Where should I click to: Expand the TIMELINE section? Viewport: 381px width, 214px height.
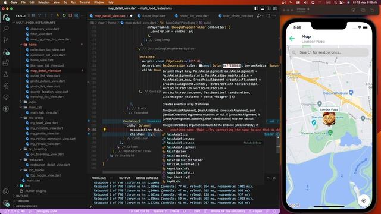23,201
